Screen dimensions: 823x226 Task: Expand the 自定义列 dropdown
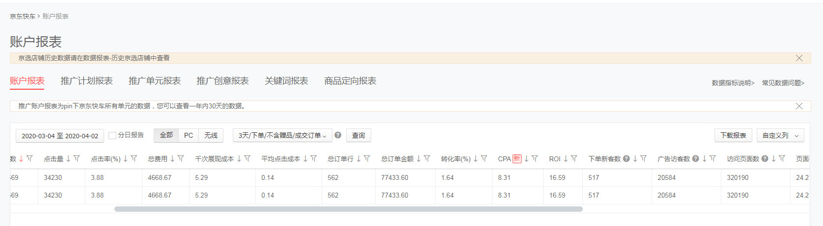point(780,135)
